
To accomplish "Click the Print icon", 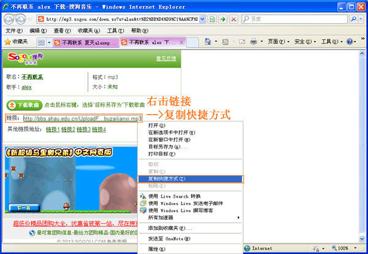I will [x=253, y=42].
